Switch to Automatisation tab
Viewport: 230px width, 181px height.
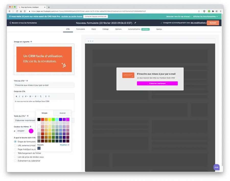point(139,29)
